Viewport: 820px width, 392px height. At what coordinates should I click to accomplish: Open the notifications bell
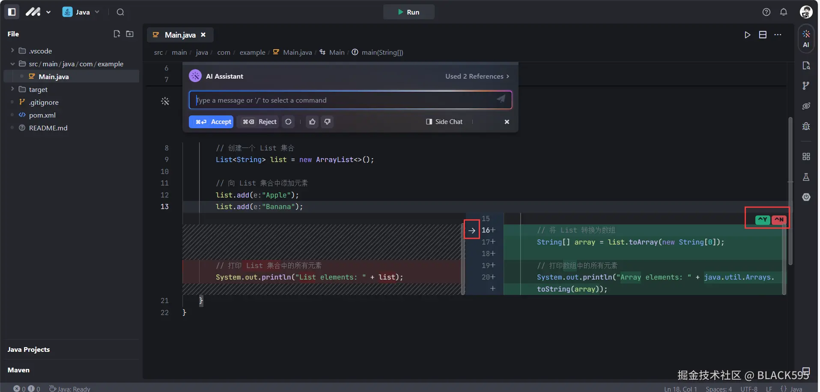(x=783, y=12)
